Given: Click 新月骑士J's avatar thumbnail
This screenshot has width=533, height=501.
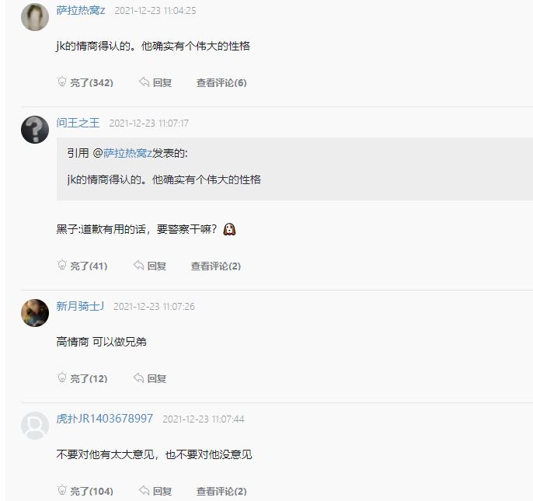Looking at the screenshot, I should pyautogui.click(x=35, y=312).
